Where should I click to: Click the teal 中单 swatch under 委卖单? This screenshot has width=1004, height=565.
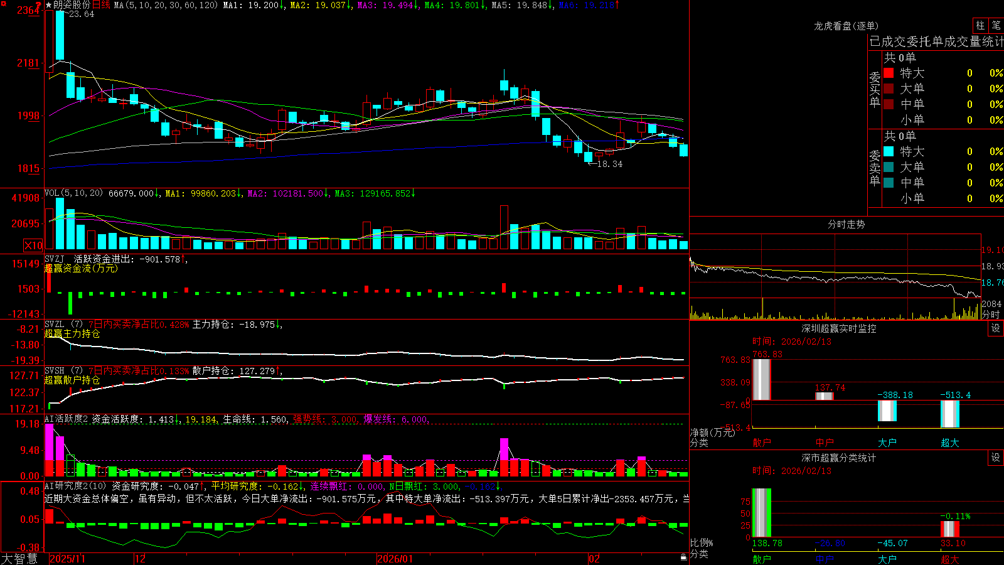[889, 183]
